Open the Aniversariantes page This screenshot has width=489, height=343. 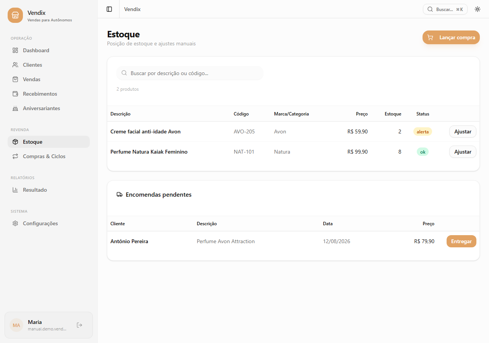click(x=49, y=108)
